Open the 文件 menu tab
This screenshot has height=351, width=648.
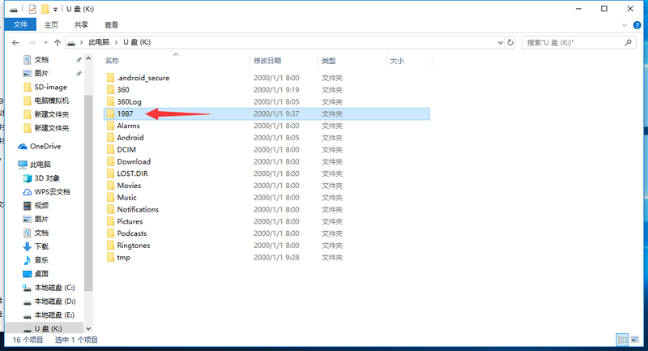click(x=20, y=24)
